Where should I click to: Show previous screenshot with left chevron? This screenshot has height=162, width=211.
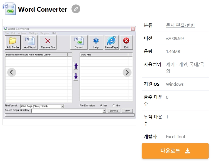click(x=12, y=72)
